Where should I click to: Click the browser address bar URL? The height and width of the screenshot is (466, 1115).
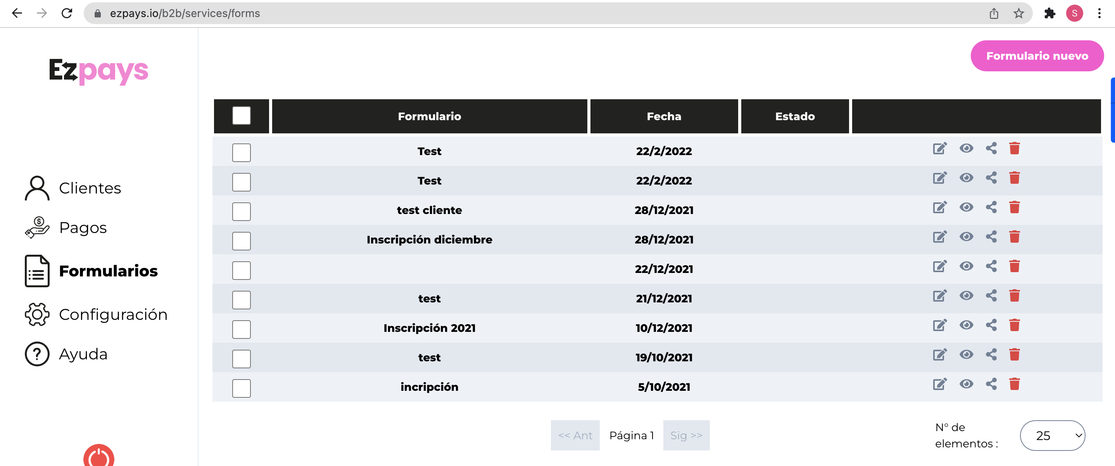(x=185, y=14)
